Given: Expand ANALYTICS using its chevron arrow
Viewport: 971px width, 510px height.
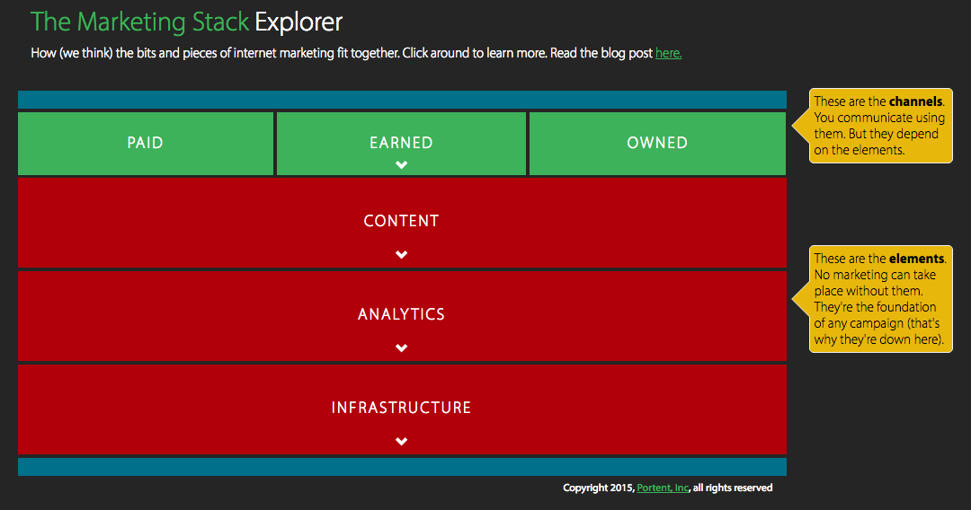Looking at the screenshot, I should [x=402, y=348].
